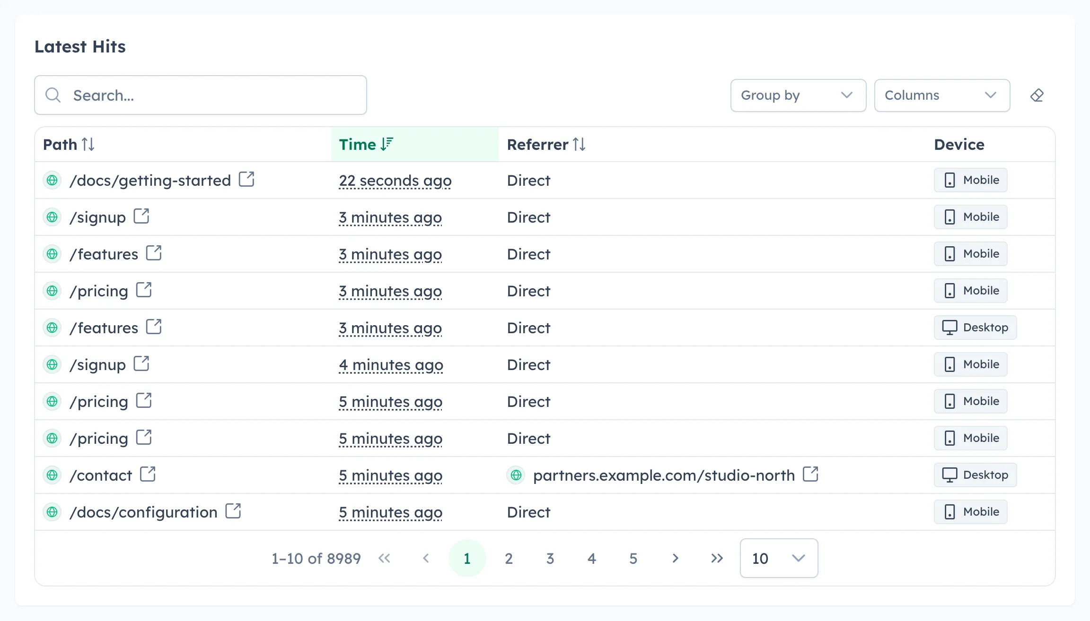
Task: Open rows-per-page dropdown showing 10
Action: (779, 558)
